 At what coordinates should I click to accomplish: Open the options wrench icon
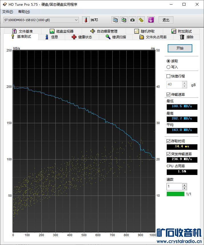click(x=141, y=20)
